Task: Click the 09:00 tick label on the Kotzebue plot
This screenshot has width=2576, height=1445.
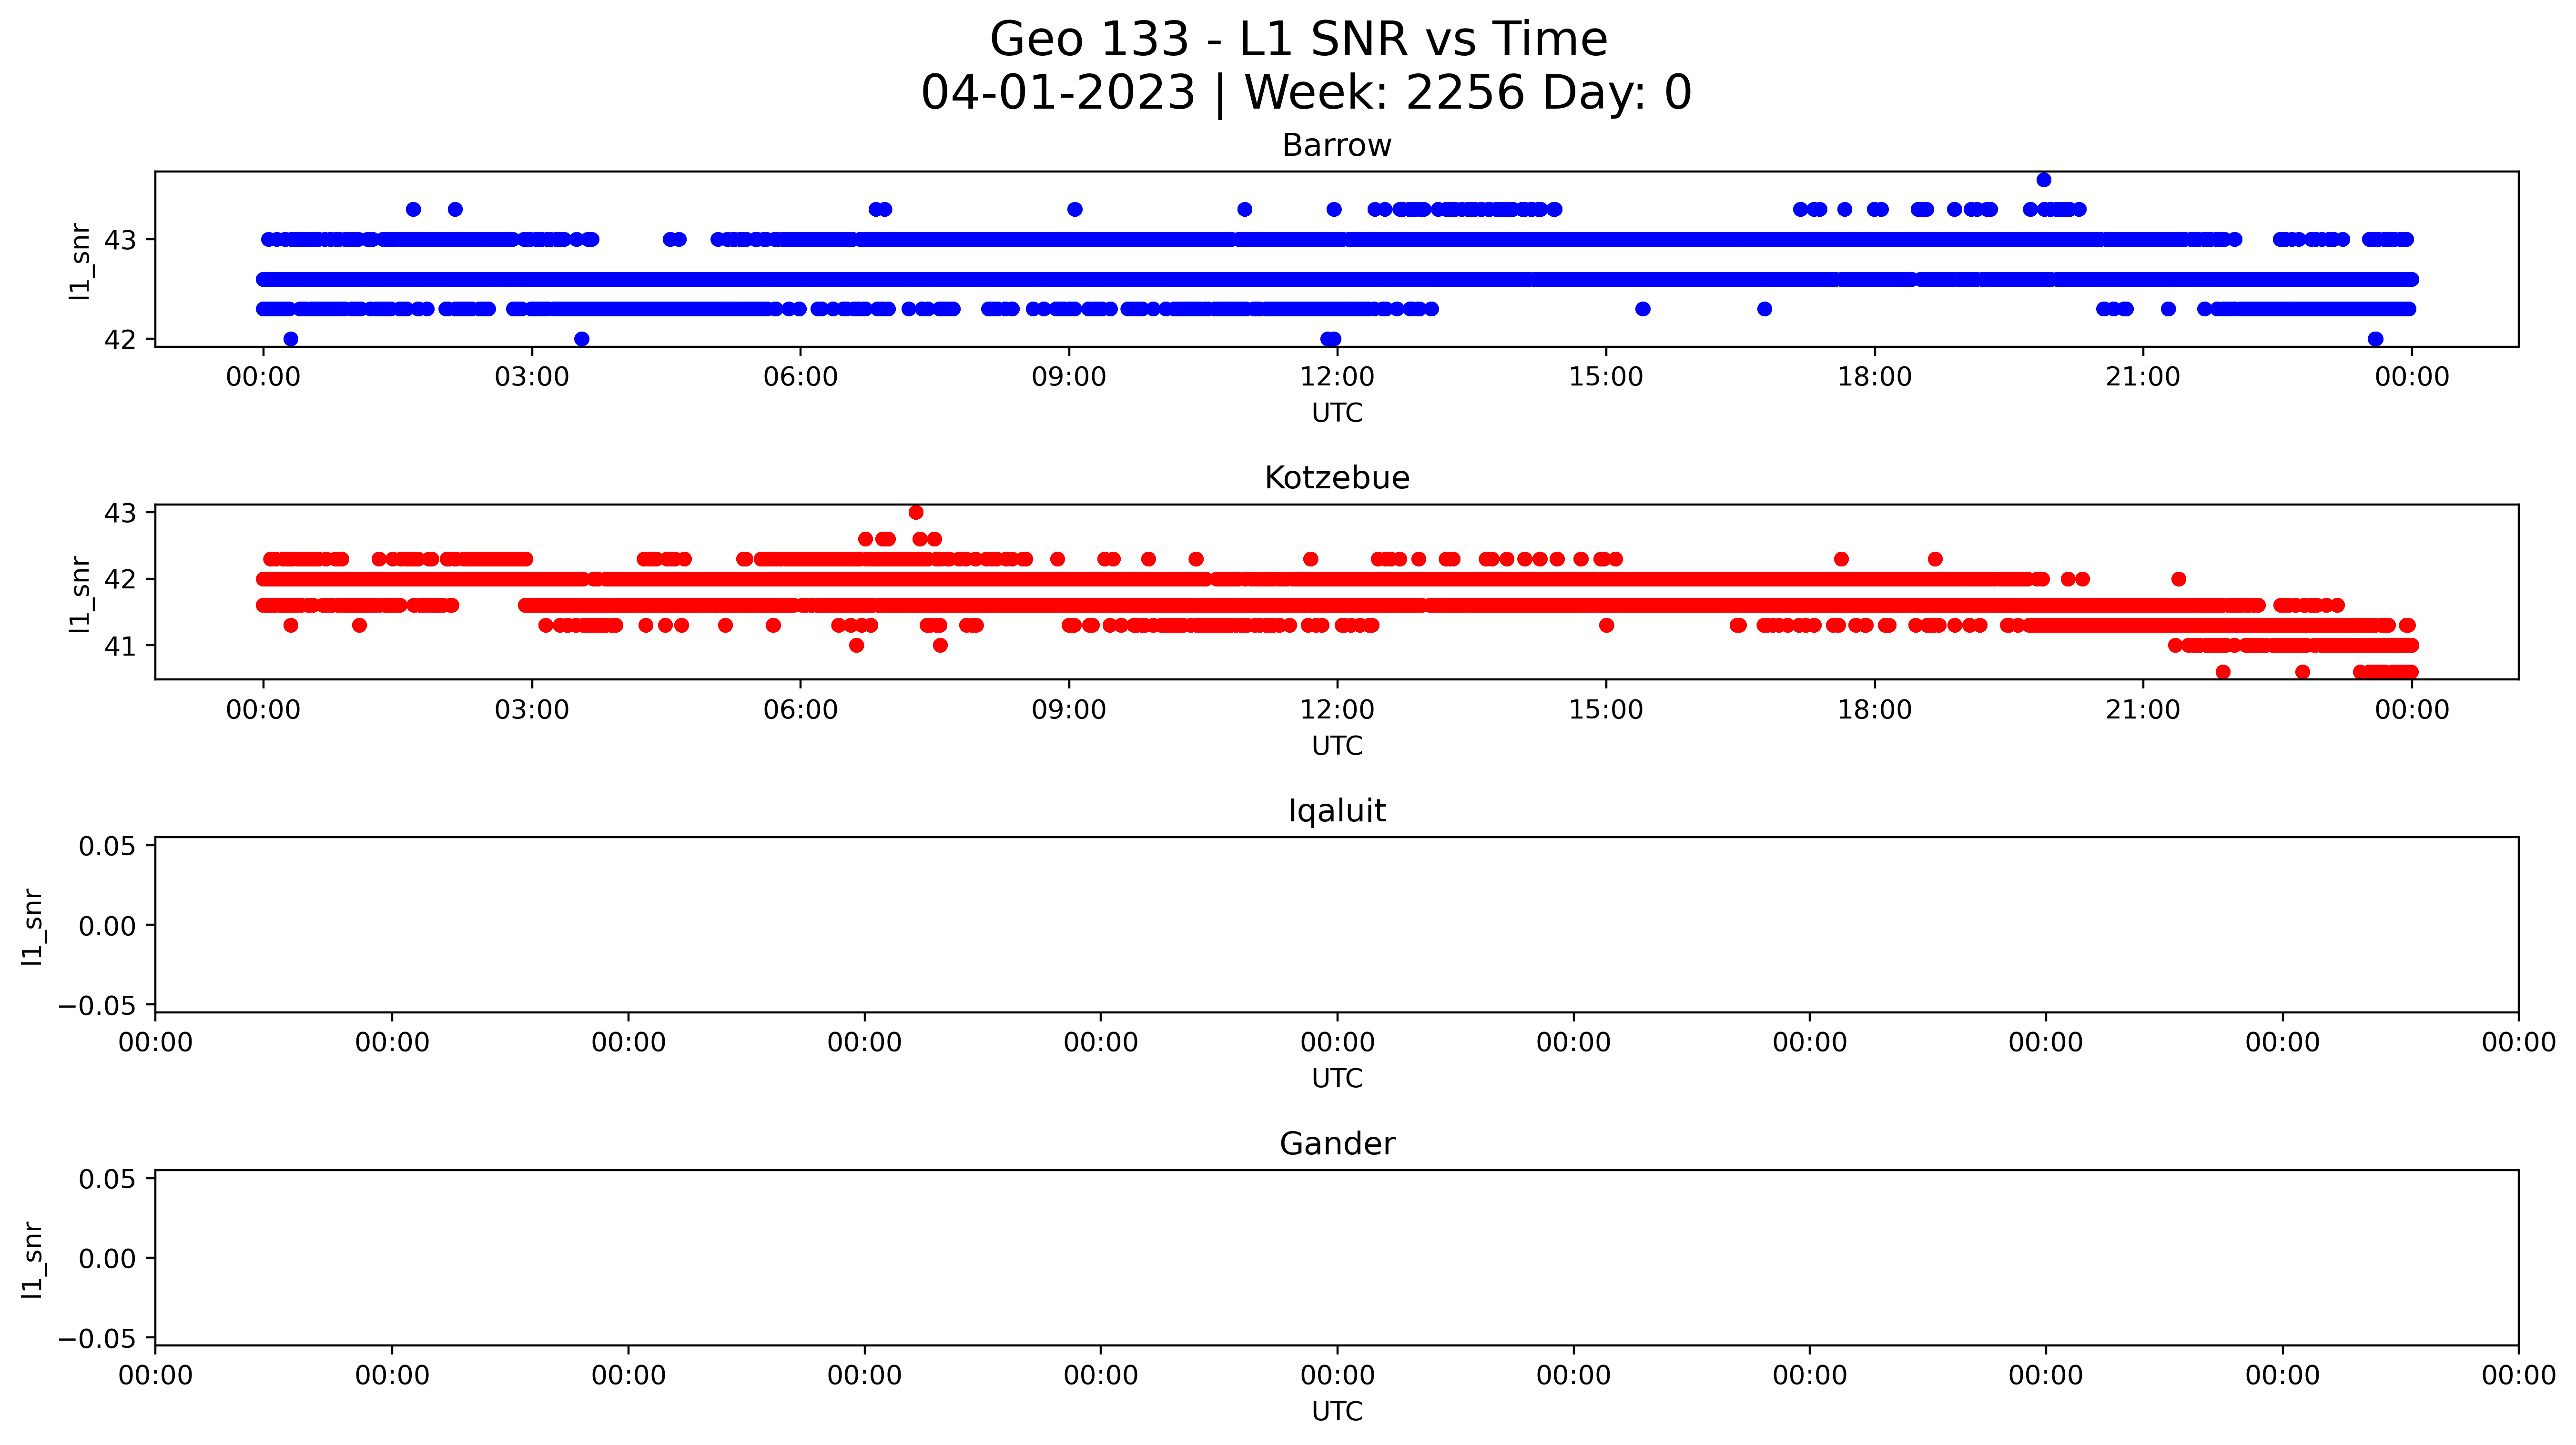Action: (x=1069, y=711)
